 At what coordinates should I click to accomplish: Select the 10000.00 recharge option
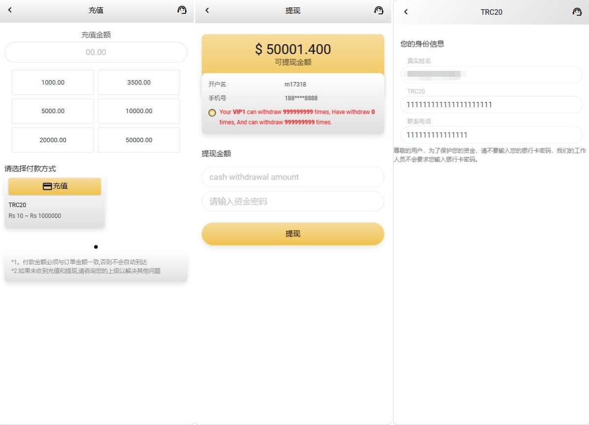(139, 111)
